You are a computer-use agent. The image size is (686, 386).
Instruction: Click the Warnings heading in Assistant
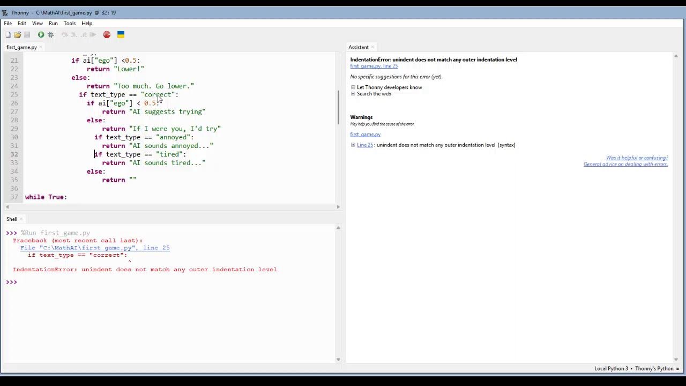[x=361, y=117]
